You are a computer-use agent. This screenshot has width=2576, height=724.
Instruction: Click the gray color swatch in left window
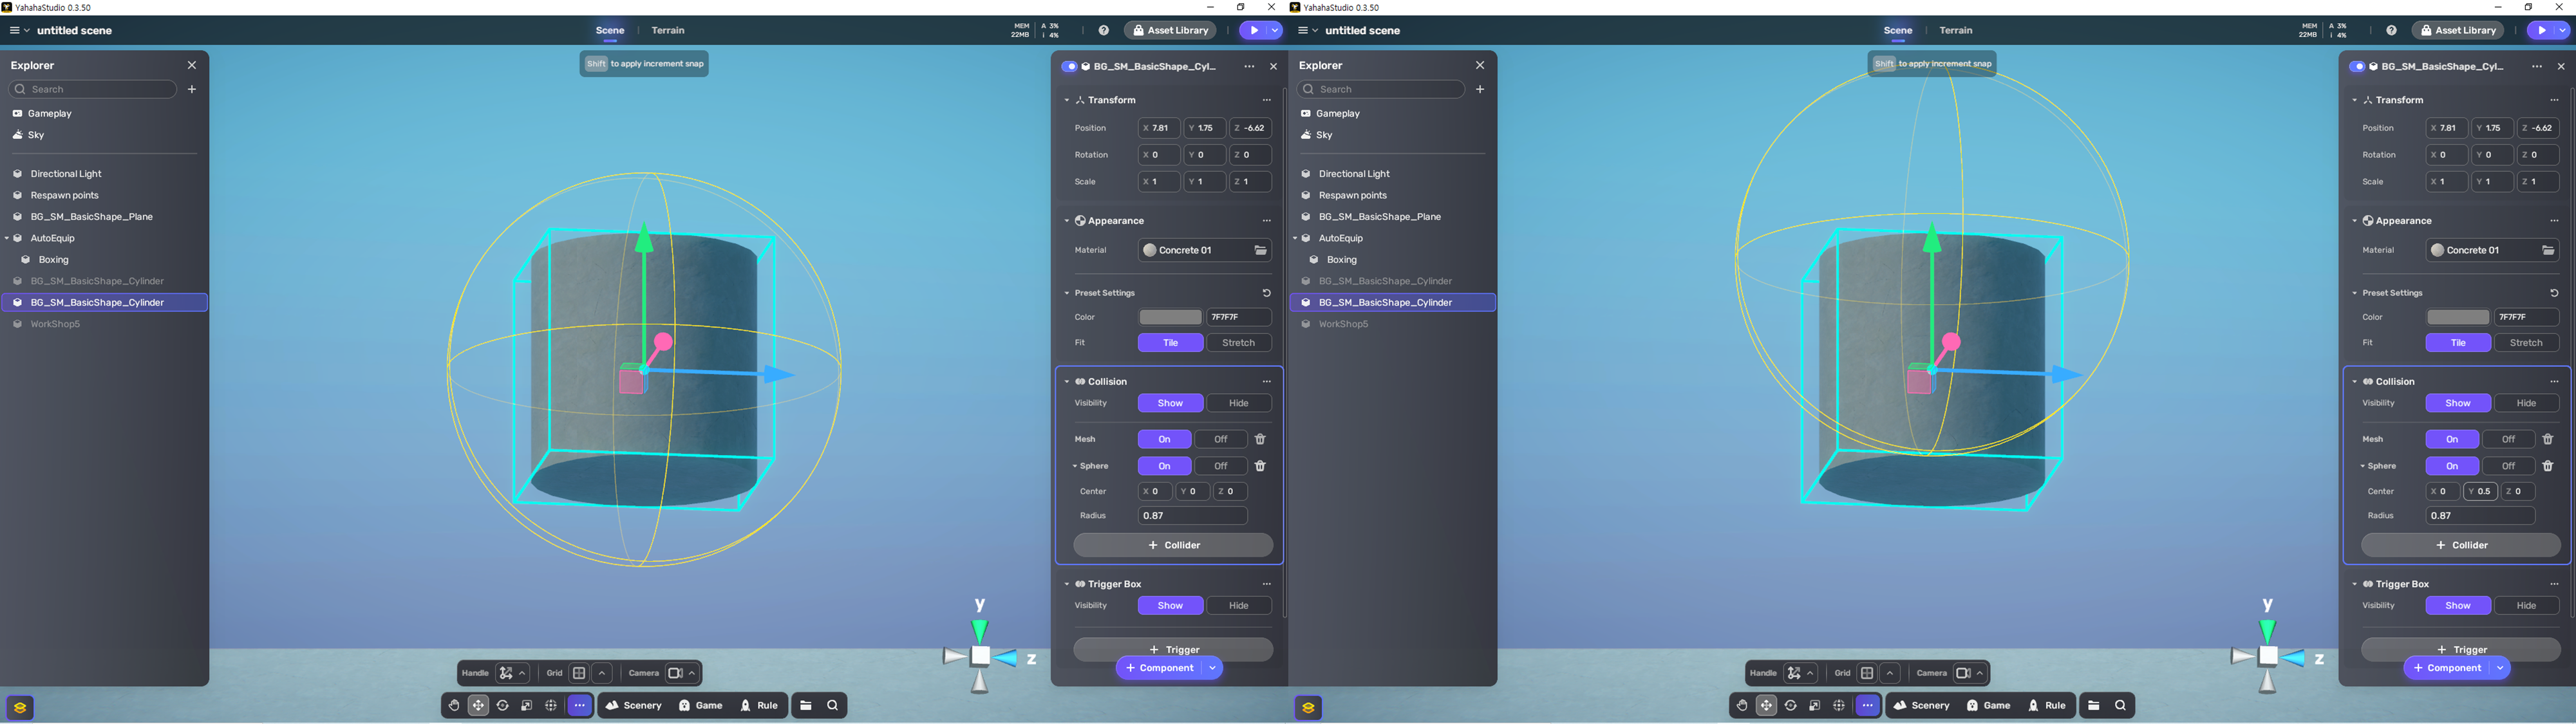[1170, 317]
